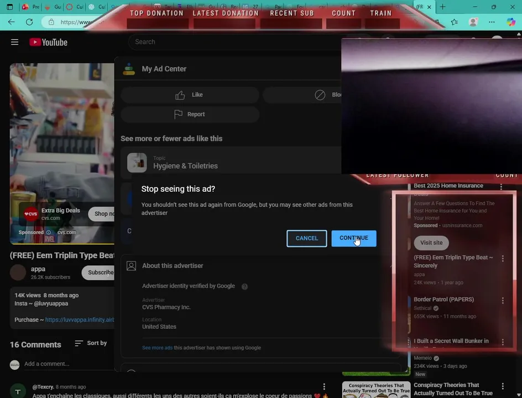
Task: Close the active browser tab
Action: pyautogui.click(x=429, y=7)
